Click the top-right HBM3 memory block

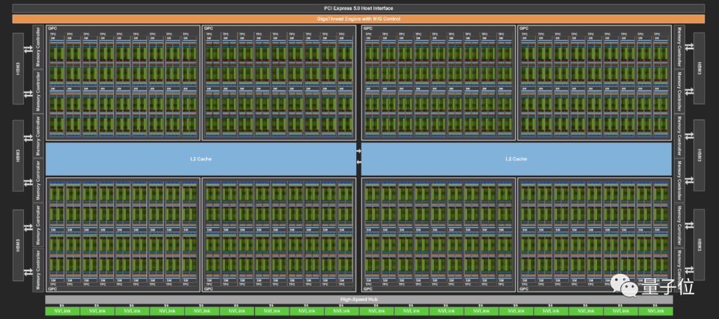[x=699, y=68]
